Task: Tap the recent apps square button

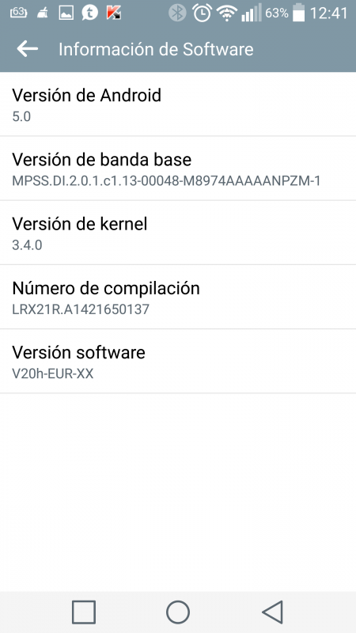Action: [x=84, y=612]
